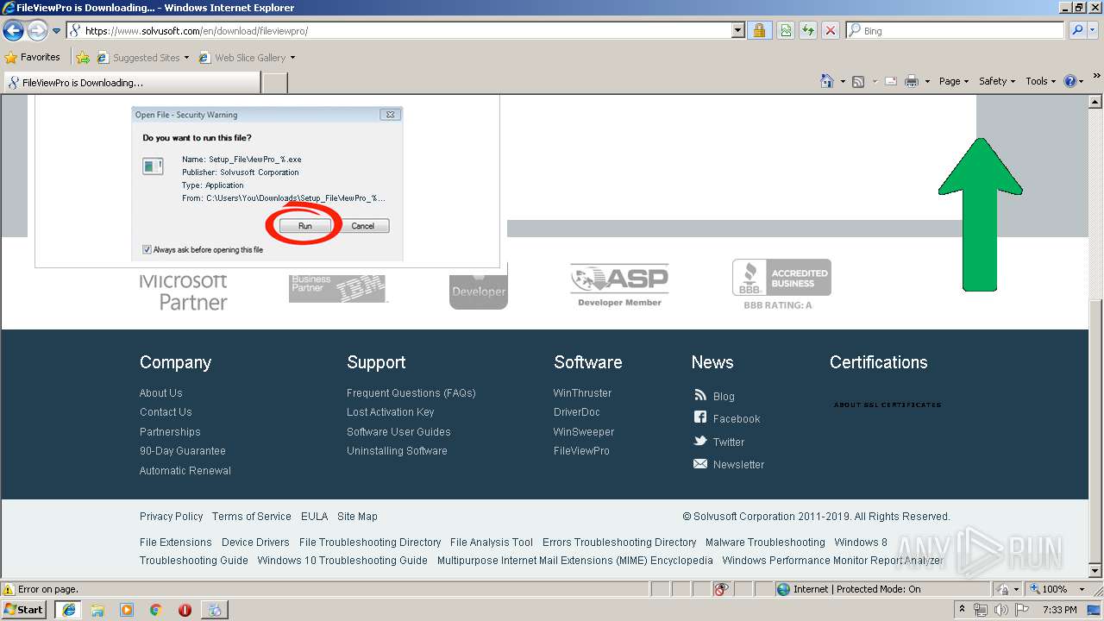Click the Read Mail envelope icon
1104x621 pixels.
[x=891, y=81]
